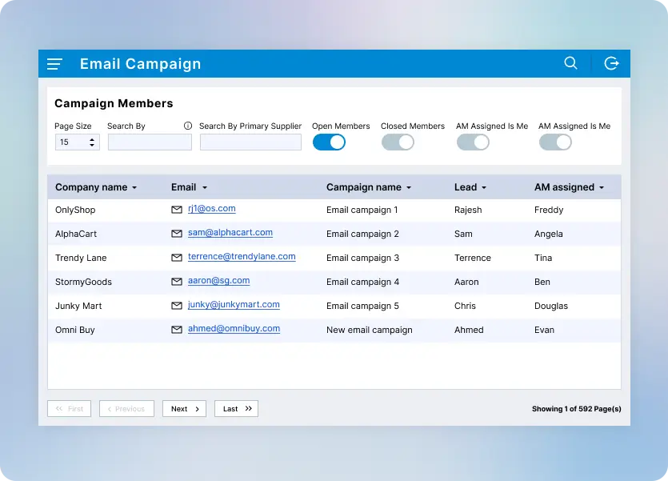Viewport: 668px width, 481px height.
Task: Turn on the first AM Assigned Is Me toggle
Action: tap(473, 142)
